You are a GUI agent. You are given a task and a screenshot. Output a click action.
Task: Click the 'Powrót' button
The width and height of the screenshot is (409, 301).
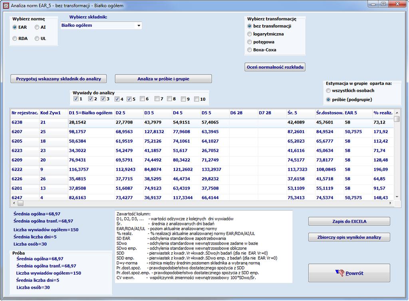tap(349, 273)
